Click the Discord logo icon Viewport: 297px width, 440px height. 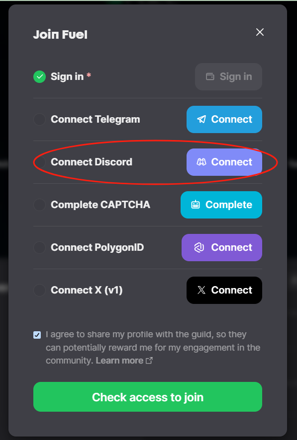click(201, 162)
